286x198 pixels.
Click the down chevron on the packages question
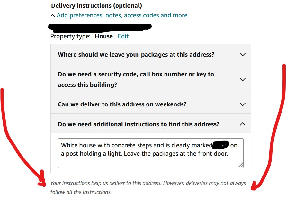pos(243,55)
